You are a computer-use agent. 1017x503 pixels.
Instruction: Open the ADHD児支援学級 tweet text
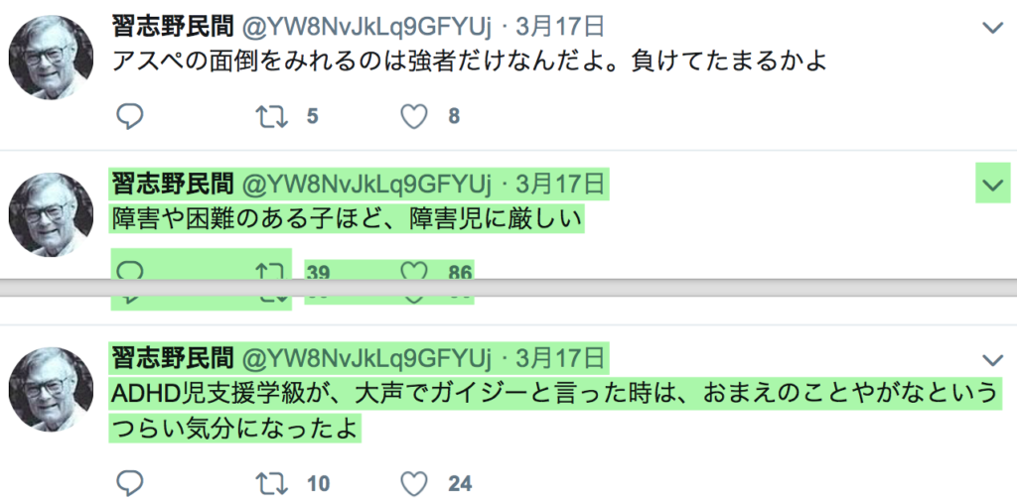pos(552,411)
